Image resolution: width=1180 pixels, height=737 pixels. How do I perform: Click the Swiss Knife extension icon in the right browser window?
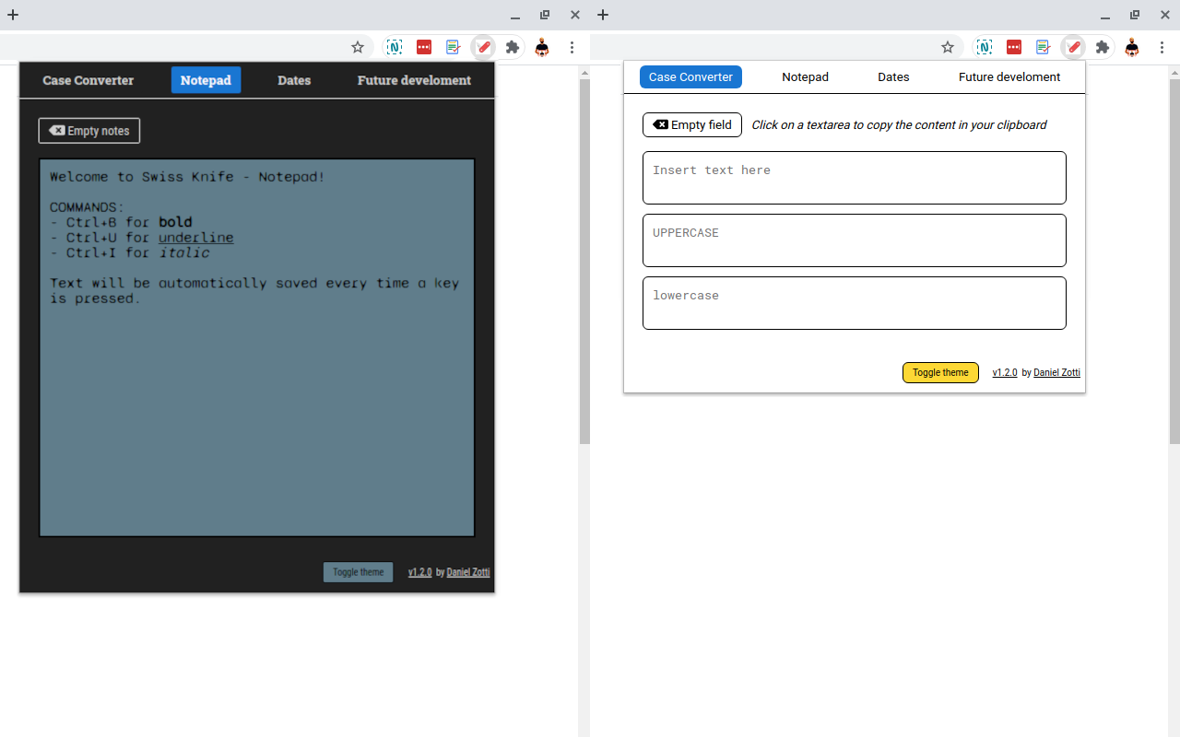point(1073,47)
